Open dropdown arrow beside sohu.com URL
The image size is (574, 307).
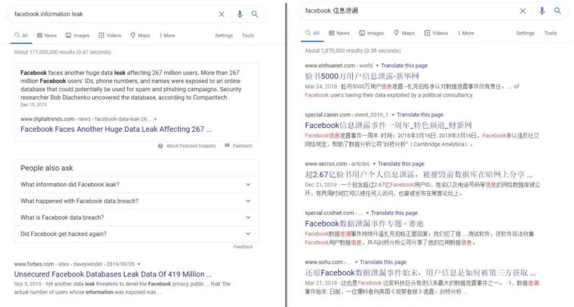(x=356, y=262)
